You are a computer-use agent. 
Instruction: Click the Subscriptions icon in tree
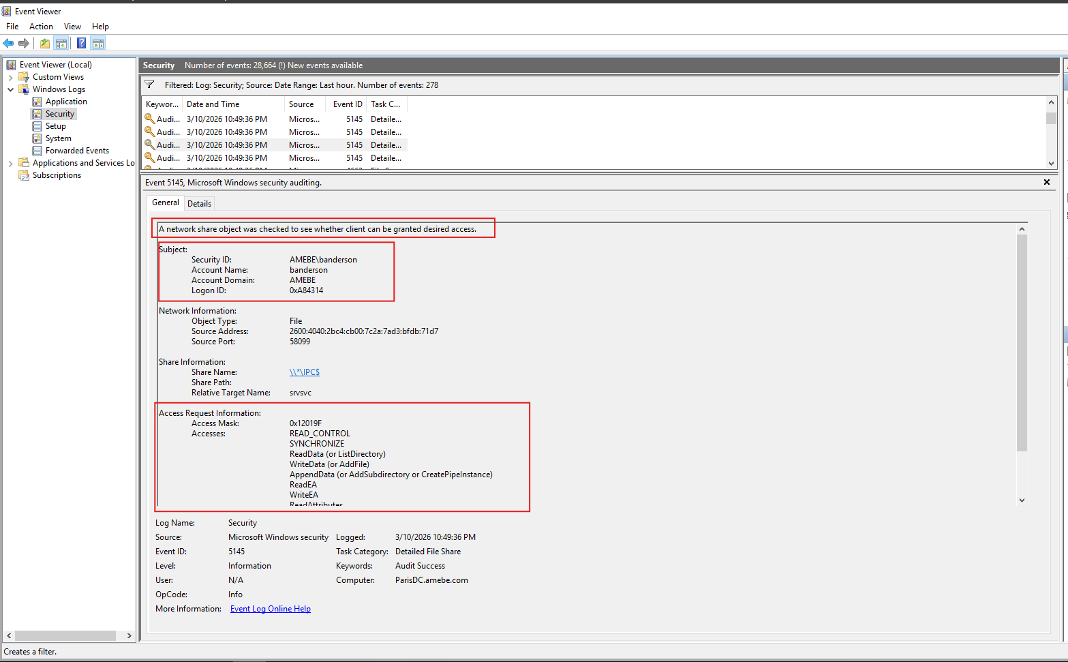[24, 175]
